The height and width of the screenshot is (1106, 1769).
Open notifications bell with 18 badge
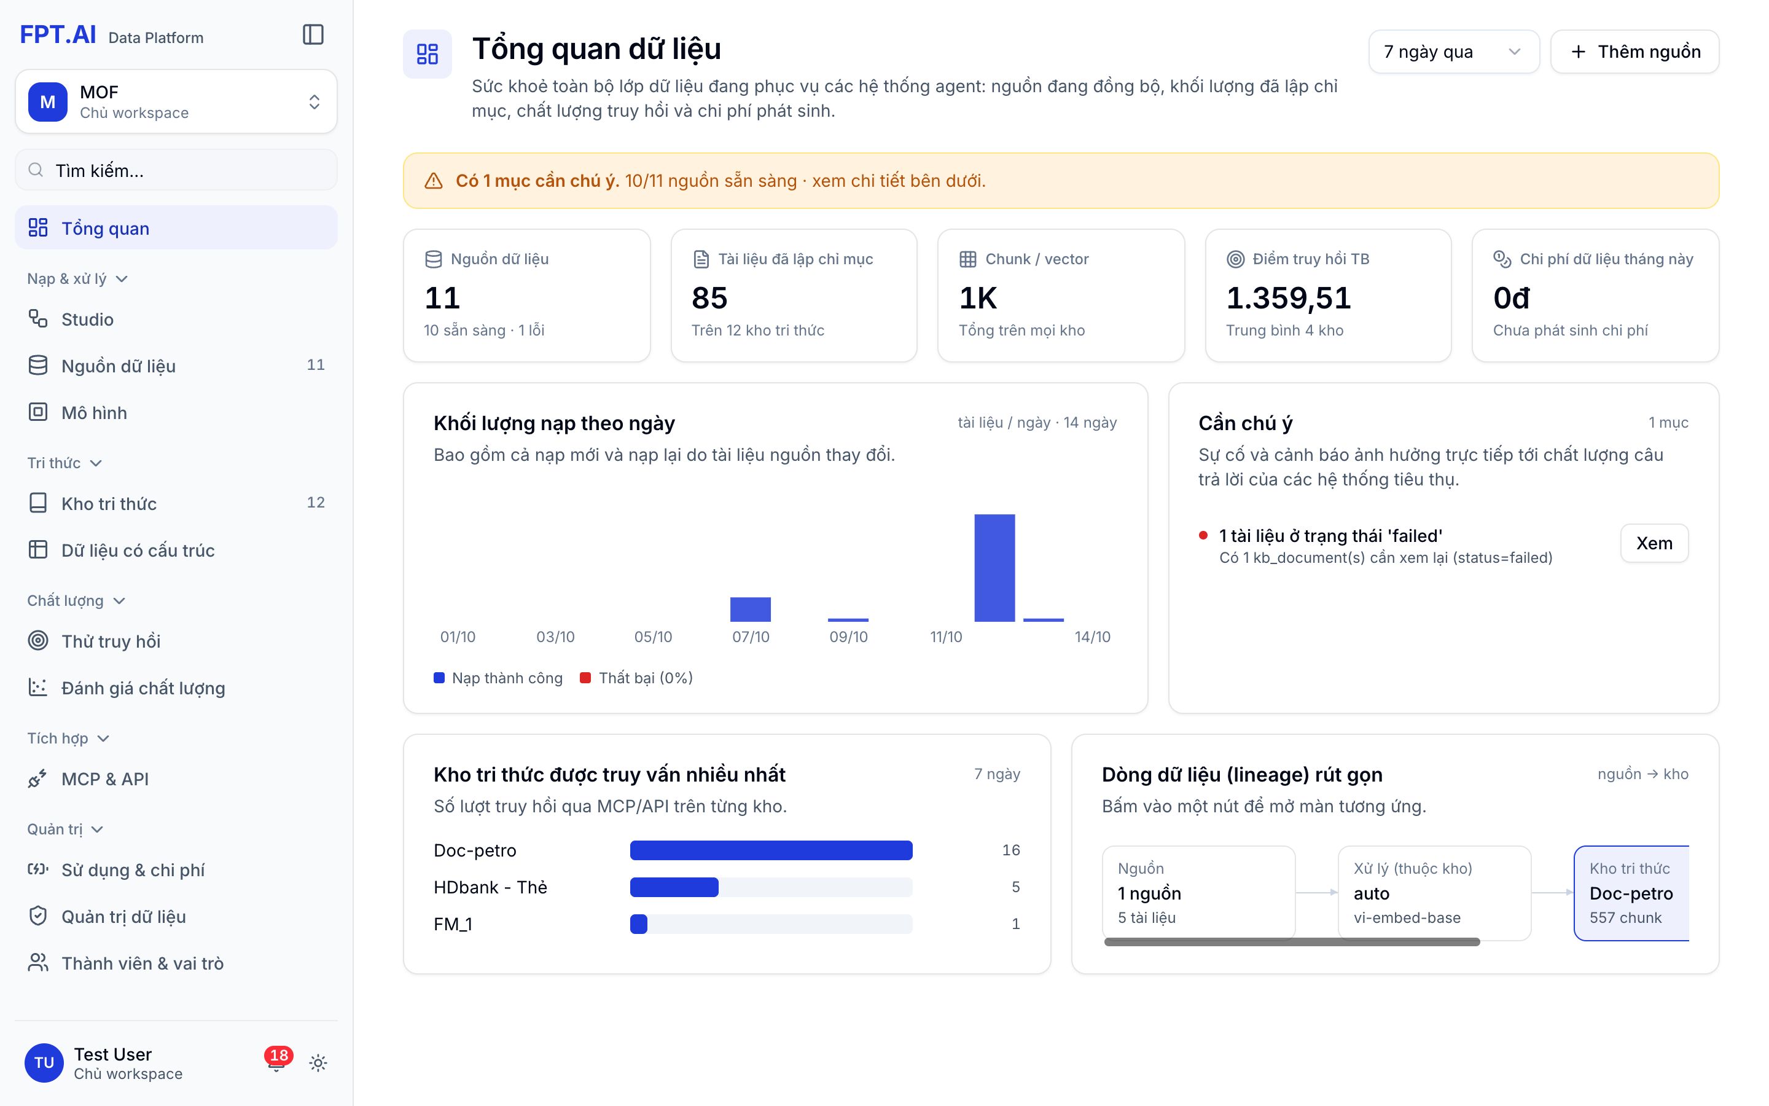(277, 1062)
